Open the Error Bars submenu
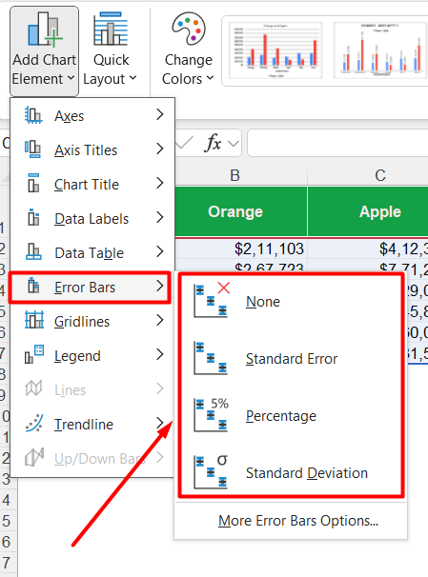 click(x=91, y=287)
